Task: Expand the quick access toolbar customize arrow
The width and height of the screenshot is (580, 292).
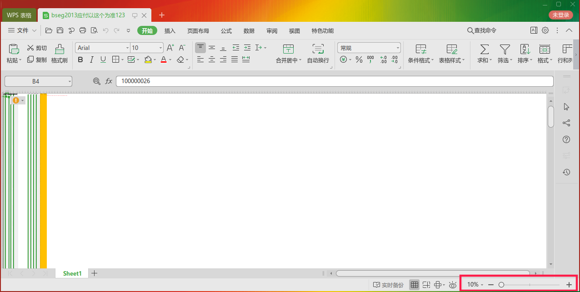Action: [x=128, y=30]
